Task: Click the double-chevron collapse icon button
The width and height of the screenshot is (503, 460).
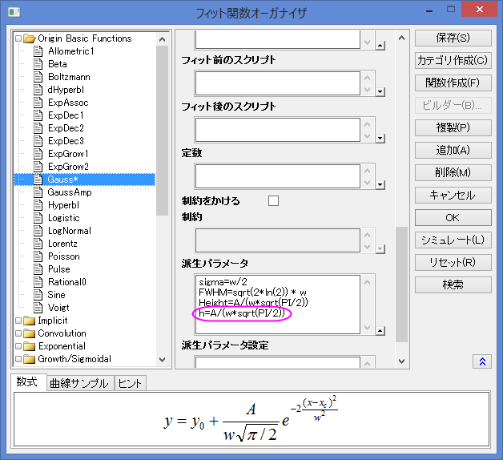Action: (482, 361)
